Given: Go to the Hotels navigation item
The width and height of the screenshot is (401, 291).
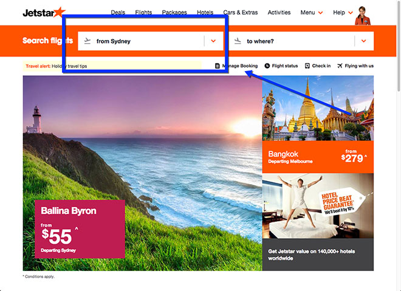Looking at the screenshot, I should click(x=205, y=13).
